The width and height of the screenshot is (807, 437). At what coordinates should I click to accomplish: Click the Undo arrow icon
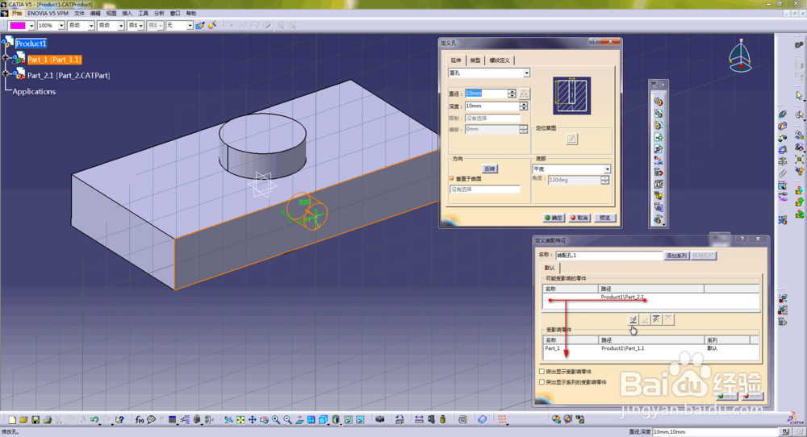[x=94, y=420]
